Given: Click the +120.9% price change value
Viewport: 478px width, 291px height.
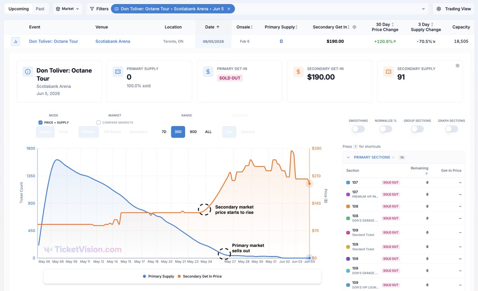Looking at the screenshot, I should click(x=385, y=41).
